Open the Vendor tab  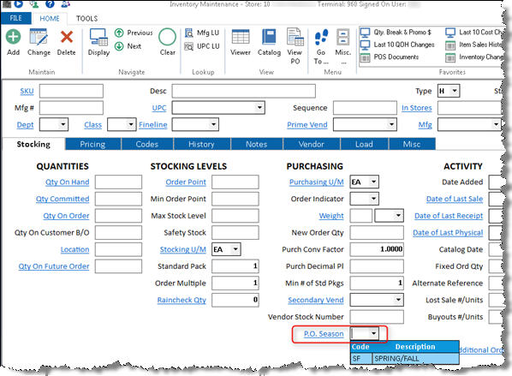(312, 144)
